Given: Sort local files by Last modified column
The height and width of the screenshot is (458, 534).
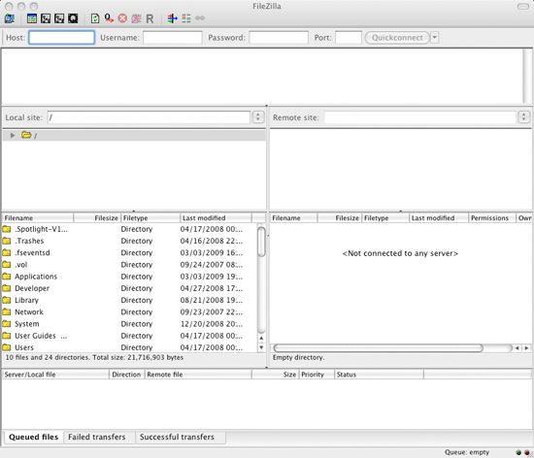Looking at the screenshot, I should point(216,217).
